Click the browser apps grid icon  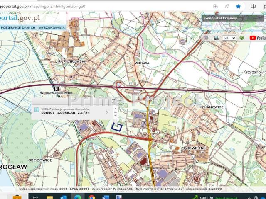pos(215,7)
